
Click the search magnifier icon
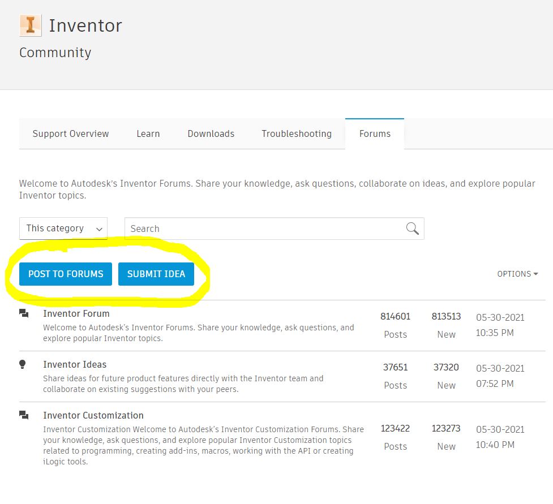click(x=411, y=228)
